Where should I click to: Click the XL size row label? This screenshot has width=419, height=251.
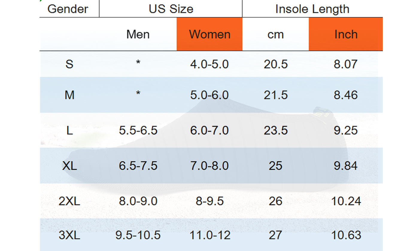[x=69, y=166]
